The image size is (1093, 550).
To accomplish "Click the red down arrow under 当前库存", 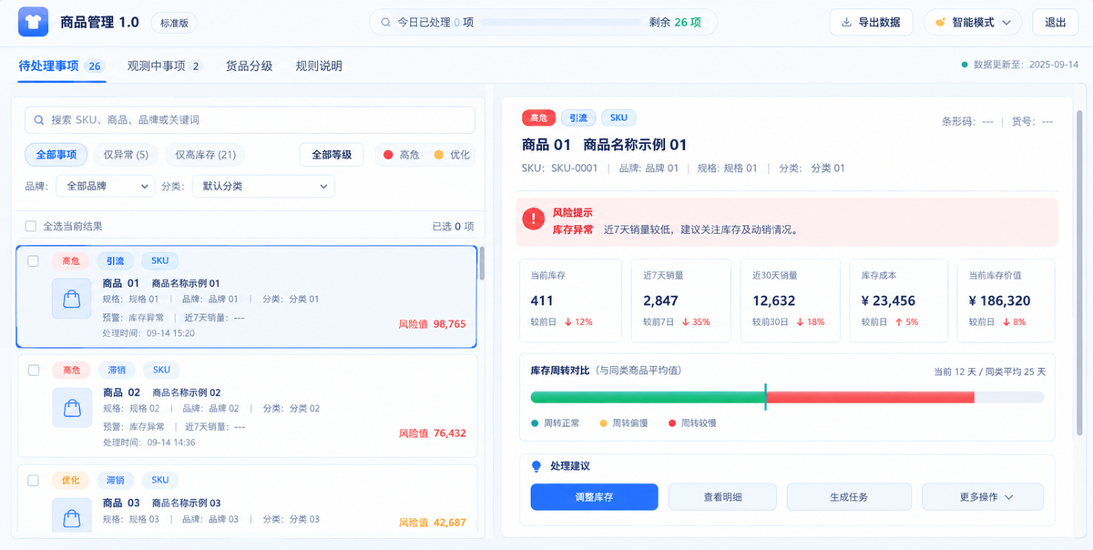I will [567, 322].
